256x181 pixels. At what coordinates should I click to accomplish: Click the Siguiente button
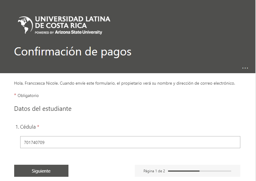click(x=41, y=171)
